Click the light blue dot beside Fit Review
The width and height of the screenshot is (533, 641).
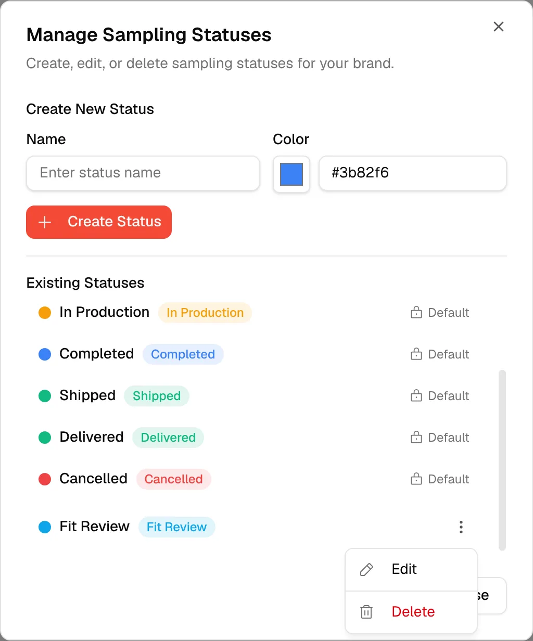pyautogui.click(x=45, y=527)
